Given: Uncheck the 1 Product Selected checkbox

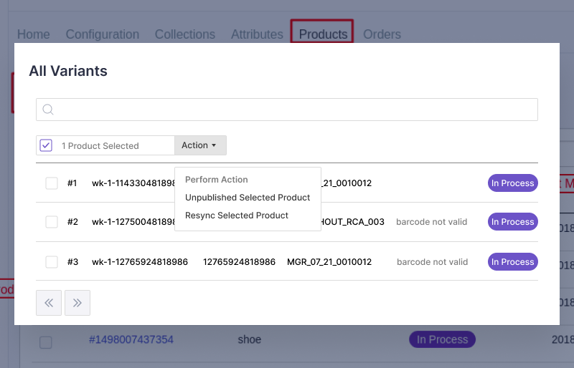Looking at the screenshot, I should [46, 145].
